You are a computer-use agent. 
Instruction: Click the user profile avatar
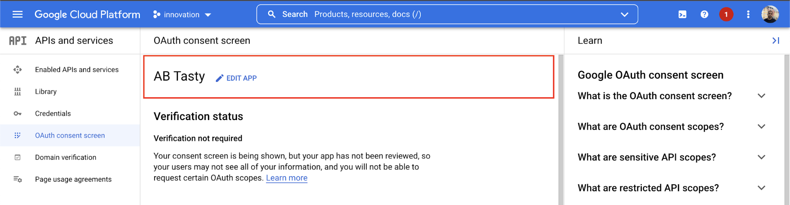click(x=770, y=15)
